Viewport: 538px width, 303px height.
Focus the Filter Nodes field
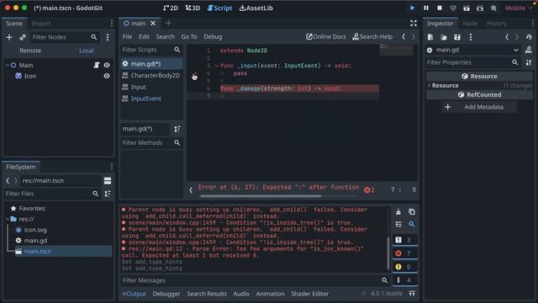pos(65,37)
